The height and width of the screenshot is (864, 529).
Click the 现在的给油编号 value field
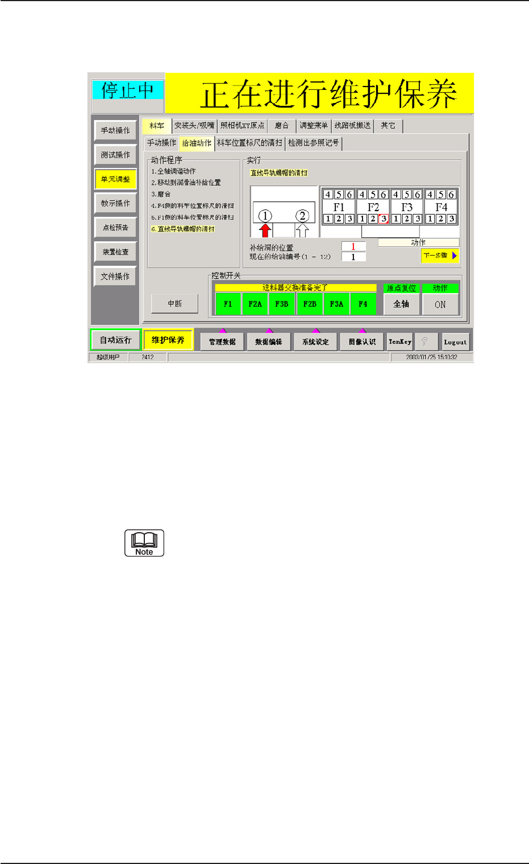click(353, 257)
